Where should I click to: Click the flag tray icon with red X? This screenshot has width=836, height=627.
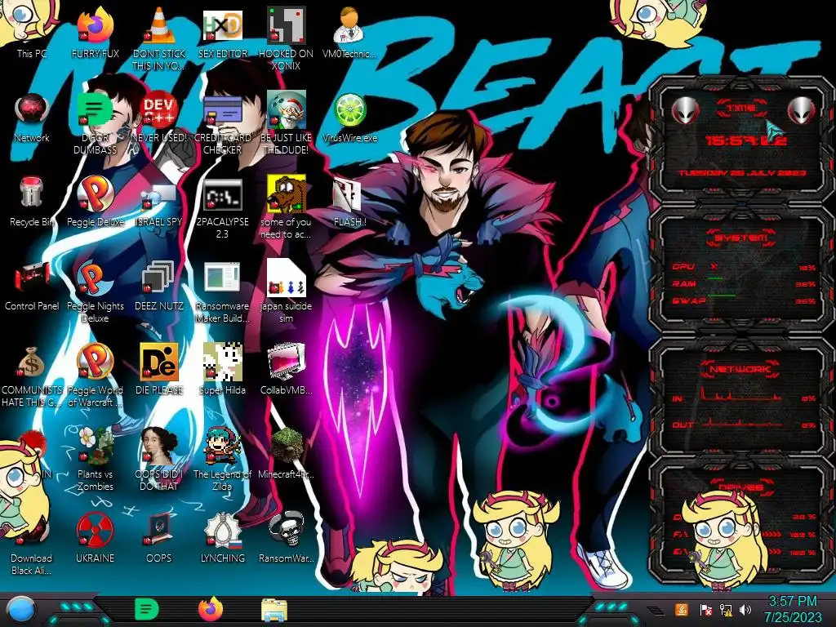tap(706, 610)
